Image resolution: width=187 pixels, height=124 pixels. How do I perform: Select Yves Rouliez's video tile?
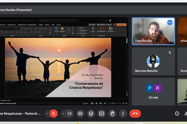pos(153,31)
